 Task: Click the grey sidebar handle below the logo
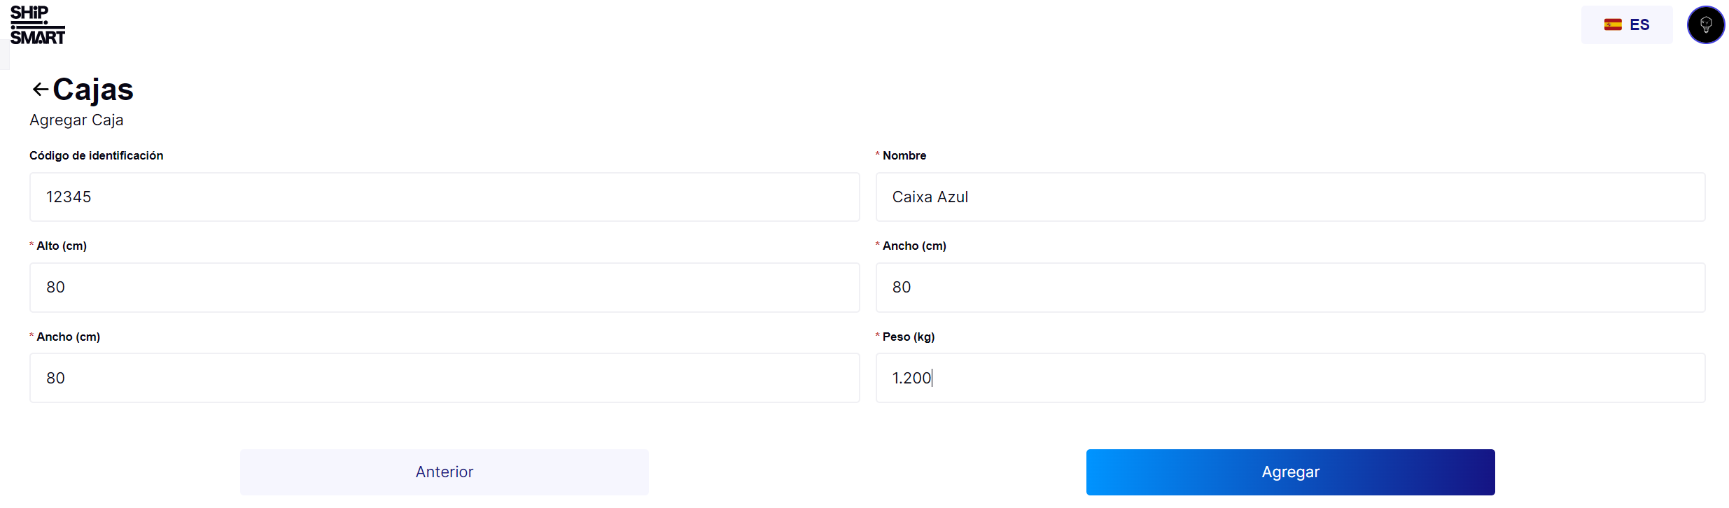[4, 55]
